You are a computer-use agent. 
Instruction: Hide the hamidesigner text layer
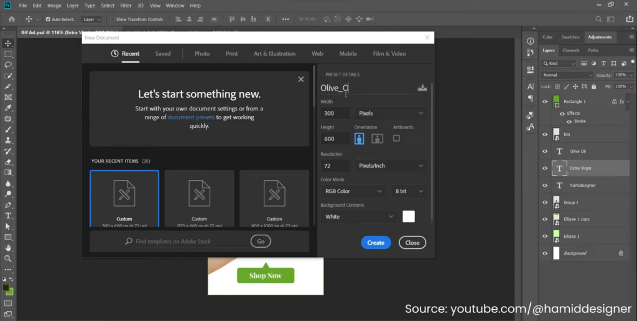point(545,185)
